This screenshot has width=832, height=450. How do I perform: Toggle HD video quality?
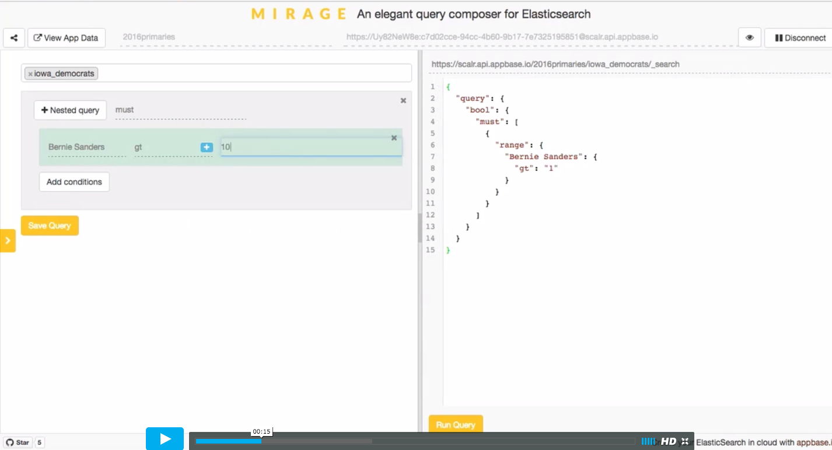669,441
